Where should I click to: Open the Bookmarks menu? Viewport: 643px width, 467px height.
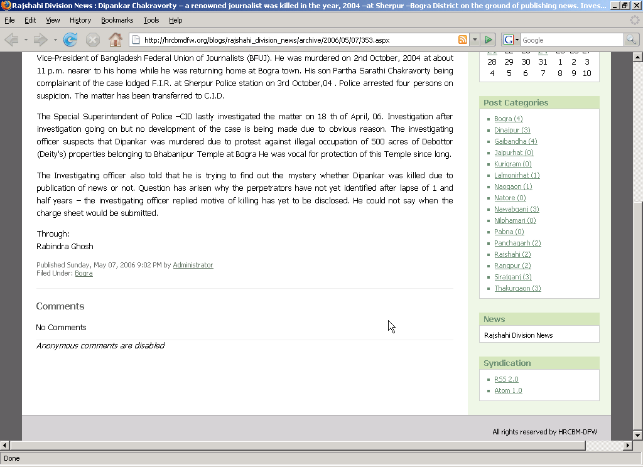(117, 20)
